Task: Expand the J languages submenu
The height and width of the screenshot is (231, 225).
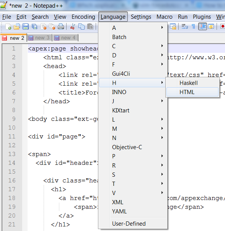Action: [133, 101]
